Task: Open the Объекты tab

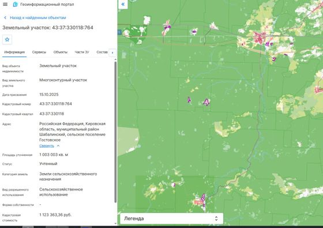Action: click(x=61, y=52)
